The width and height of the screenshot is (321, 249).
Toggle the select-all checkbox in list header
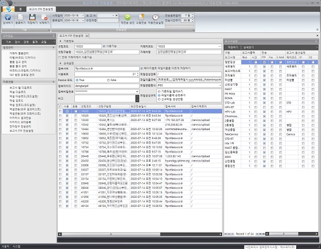[60, 107]
